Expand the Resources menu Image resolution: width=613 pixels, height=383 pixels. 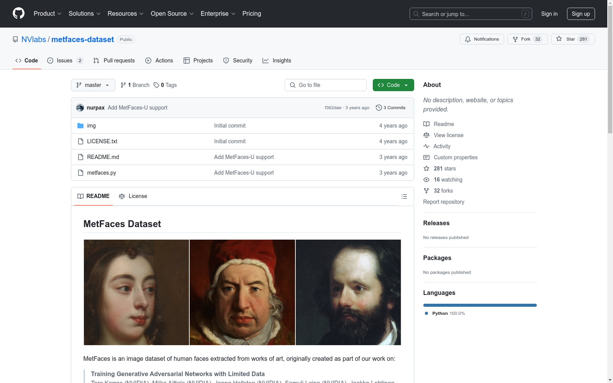(126, 14)
